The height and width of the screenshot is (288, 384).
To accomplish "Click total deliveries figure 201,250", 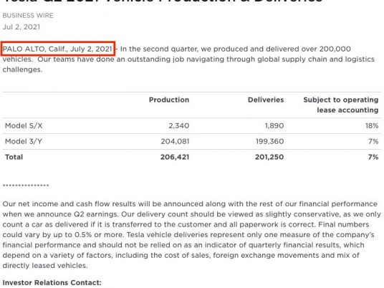I will click(x=269, y=157).
